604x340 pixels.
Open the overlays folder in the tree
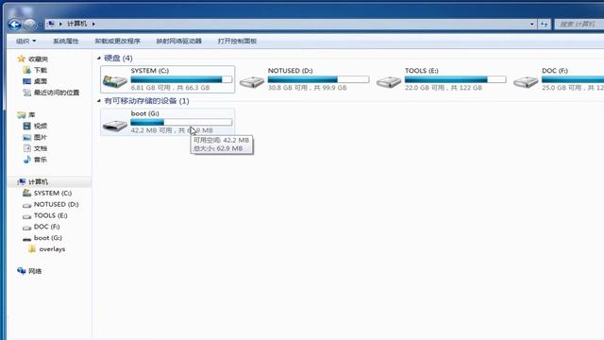(47, 249)
